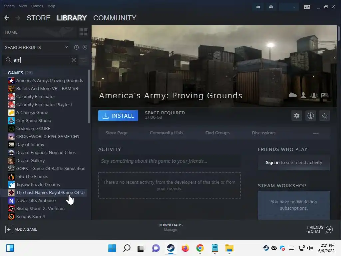Switch library to grid collections view
This screenshot has width=341, height=256.
(x=83, y=32)
